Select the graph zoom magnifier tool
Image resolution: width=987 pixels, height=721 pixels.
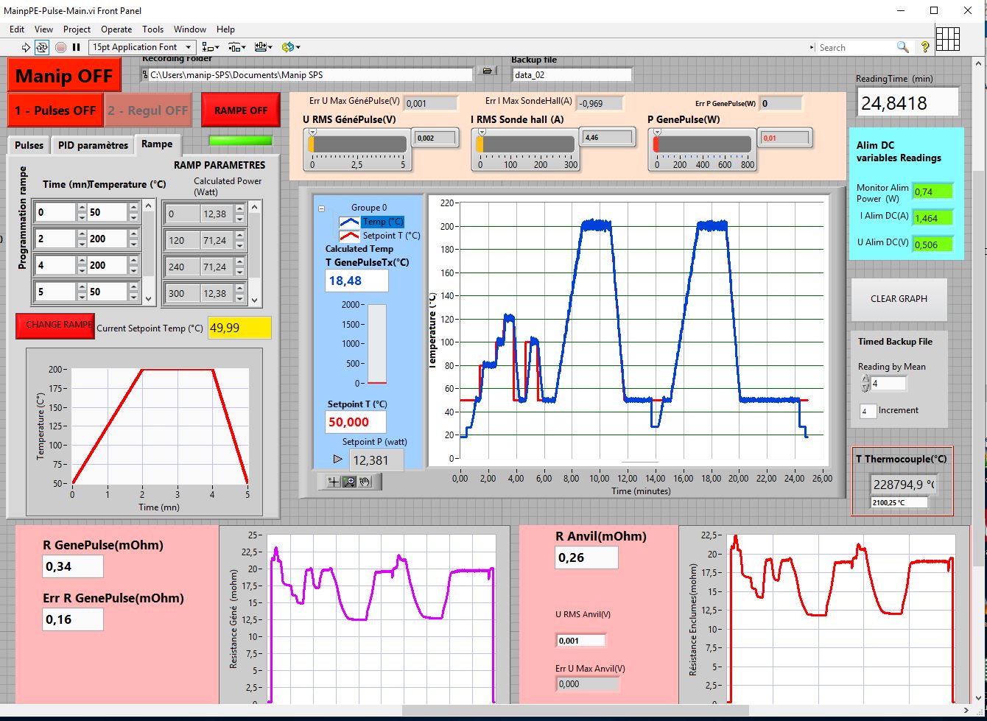(x=350, y=481)
